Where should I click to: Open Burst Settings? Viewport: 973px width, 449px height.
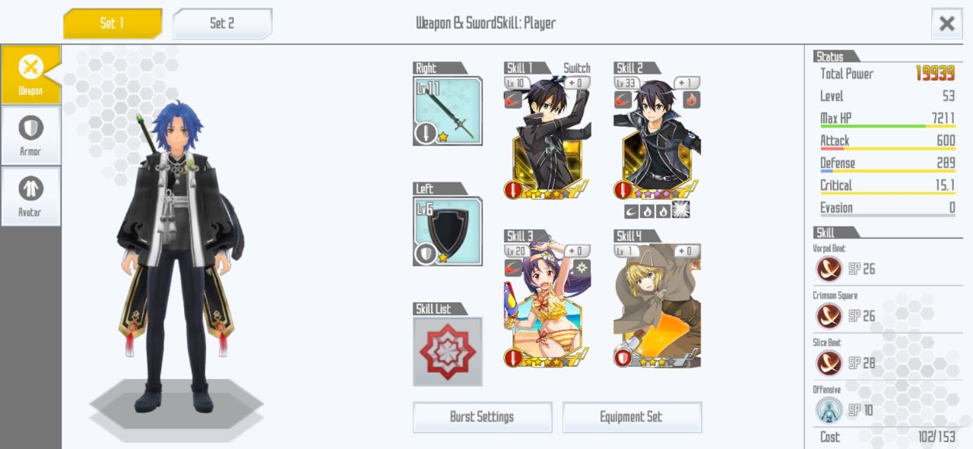(x=482, y=417)
